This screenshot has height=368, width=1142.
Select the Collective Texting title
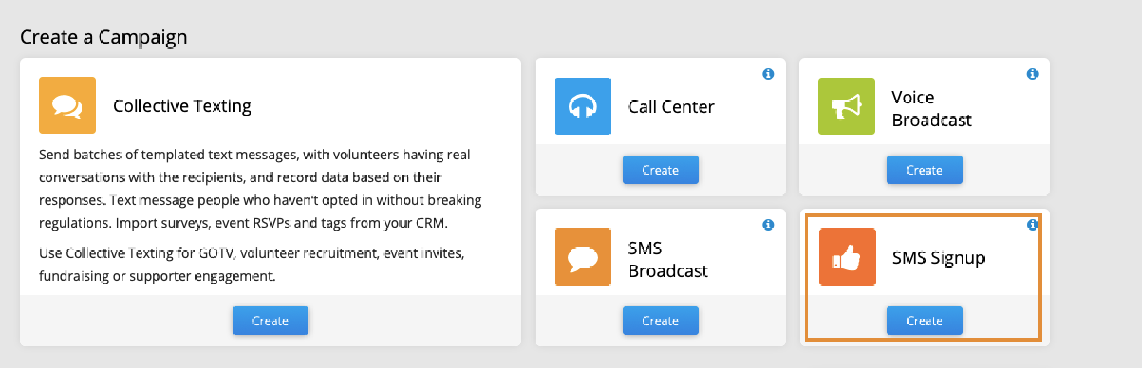pyautogui.click(x=182, y=106)
